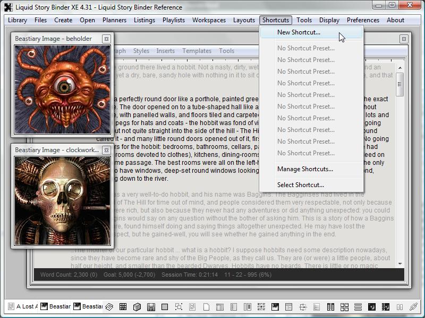Viewport: 425px width, 318px height.
Task: Click the four-squares tile icon in bottom toolbar
Action: point(344,306)
